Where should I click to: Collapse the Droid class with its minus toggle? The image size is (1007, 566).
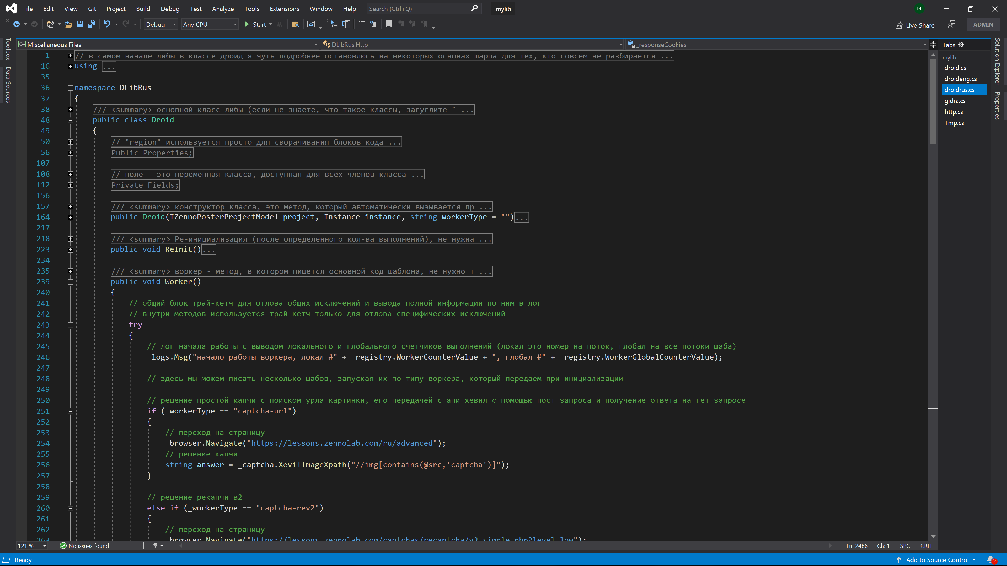pyautogui.click(x=70, y=120)
